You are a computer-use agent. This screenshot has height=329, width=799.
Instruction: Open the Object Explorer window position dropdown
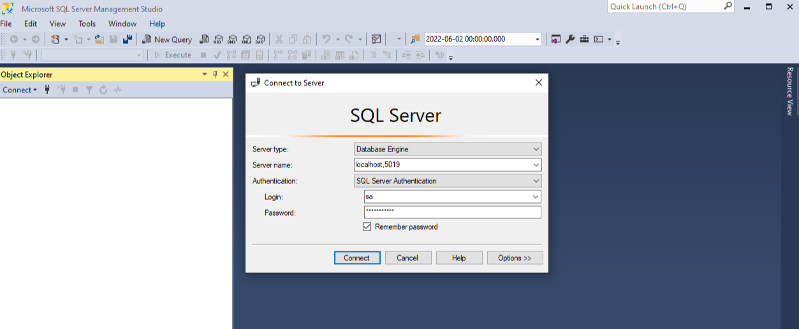tap(205, 74)
